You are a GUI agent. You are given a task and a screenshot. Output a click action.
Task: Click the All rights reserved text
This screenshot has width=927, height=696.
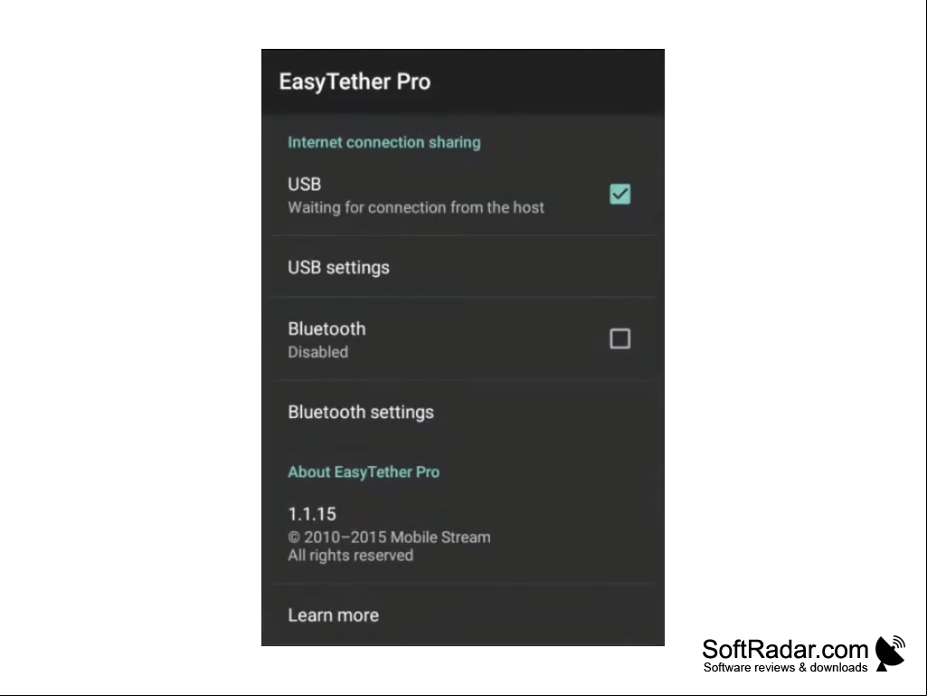click(x=351, y=555)
